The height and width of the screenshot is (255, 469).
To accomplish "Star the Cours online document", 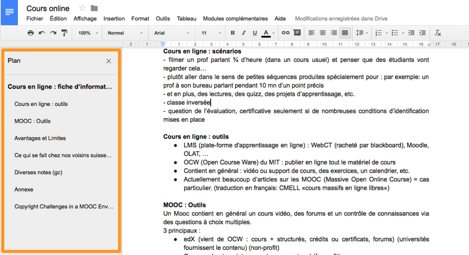I will pyautogui.click(x=82, y=8).
